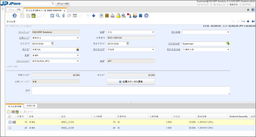The image size is (256, 137).
Task: Go to detail record with the blue down arrow
Action: point(94,16)
